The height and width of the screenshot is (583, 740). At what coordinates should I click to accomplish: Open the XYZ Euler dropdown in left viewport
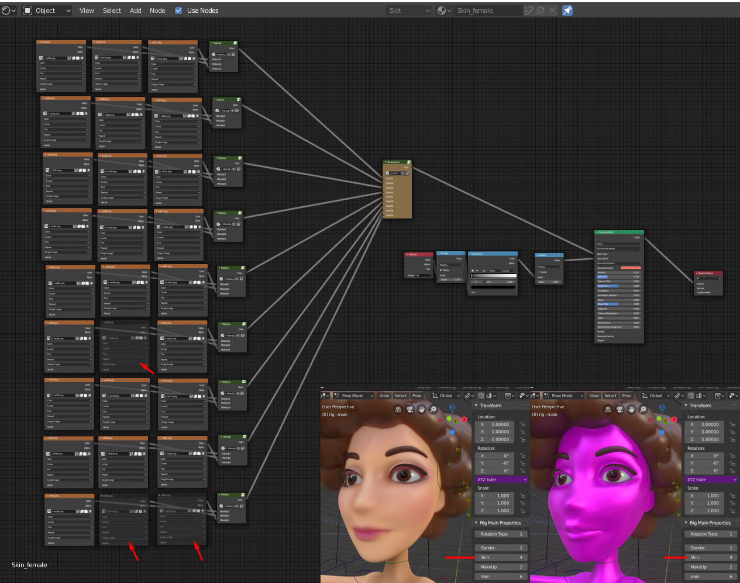tap(501, 480)
